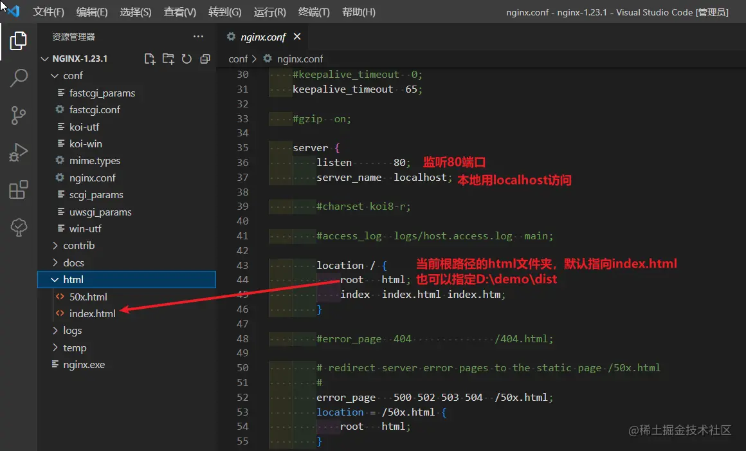Click the 资源管理器 panel title

pos(73,37)
